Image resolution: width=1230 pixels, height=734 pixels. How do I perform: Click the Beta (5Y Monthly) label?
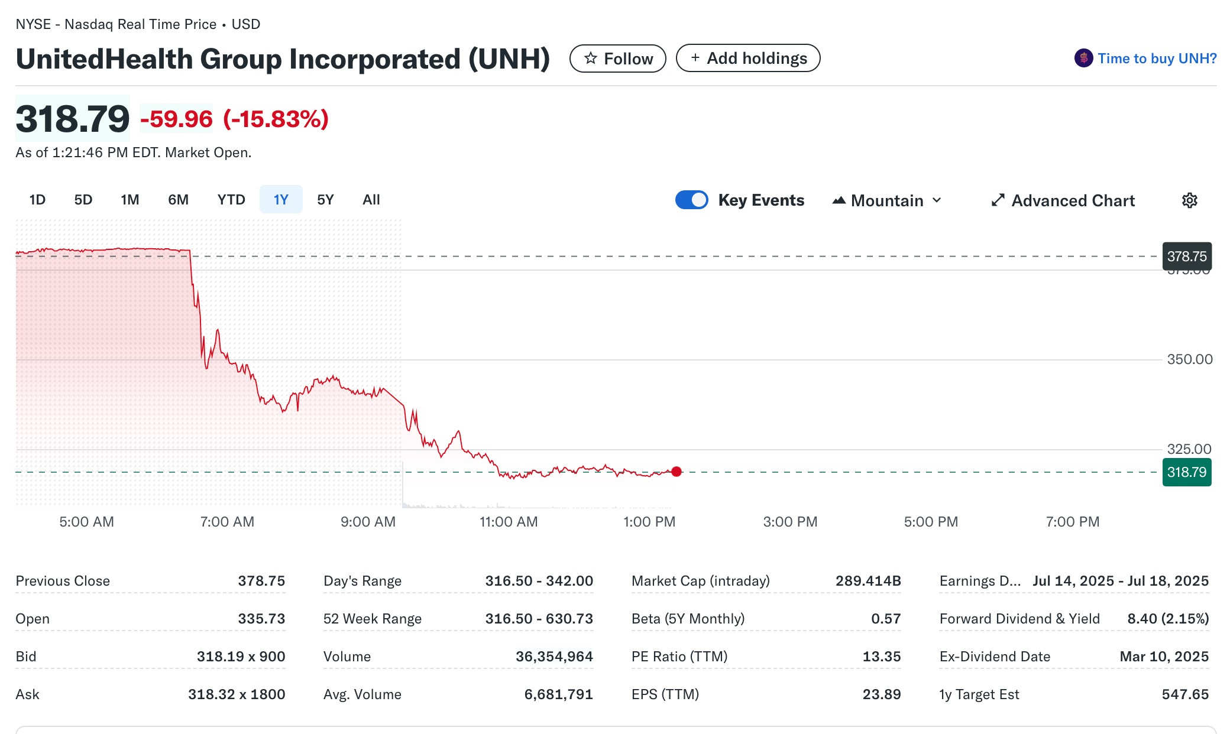click(688, 619)
